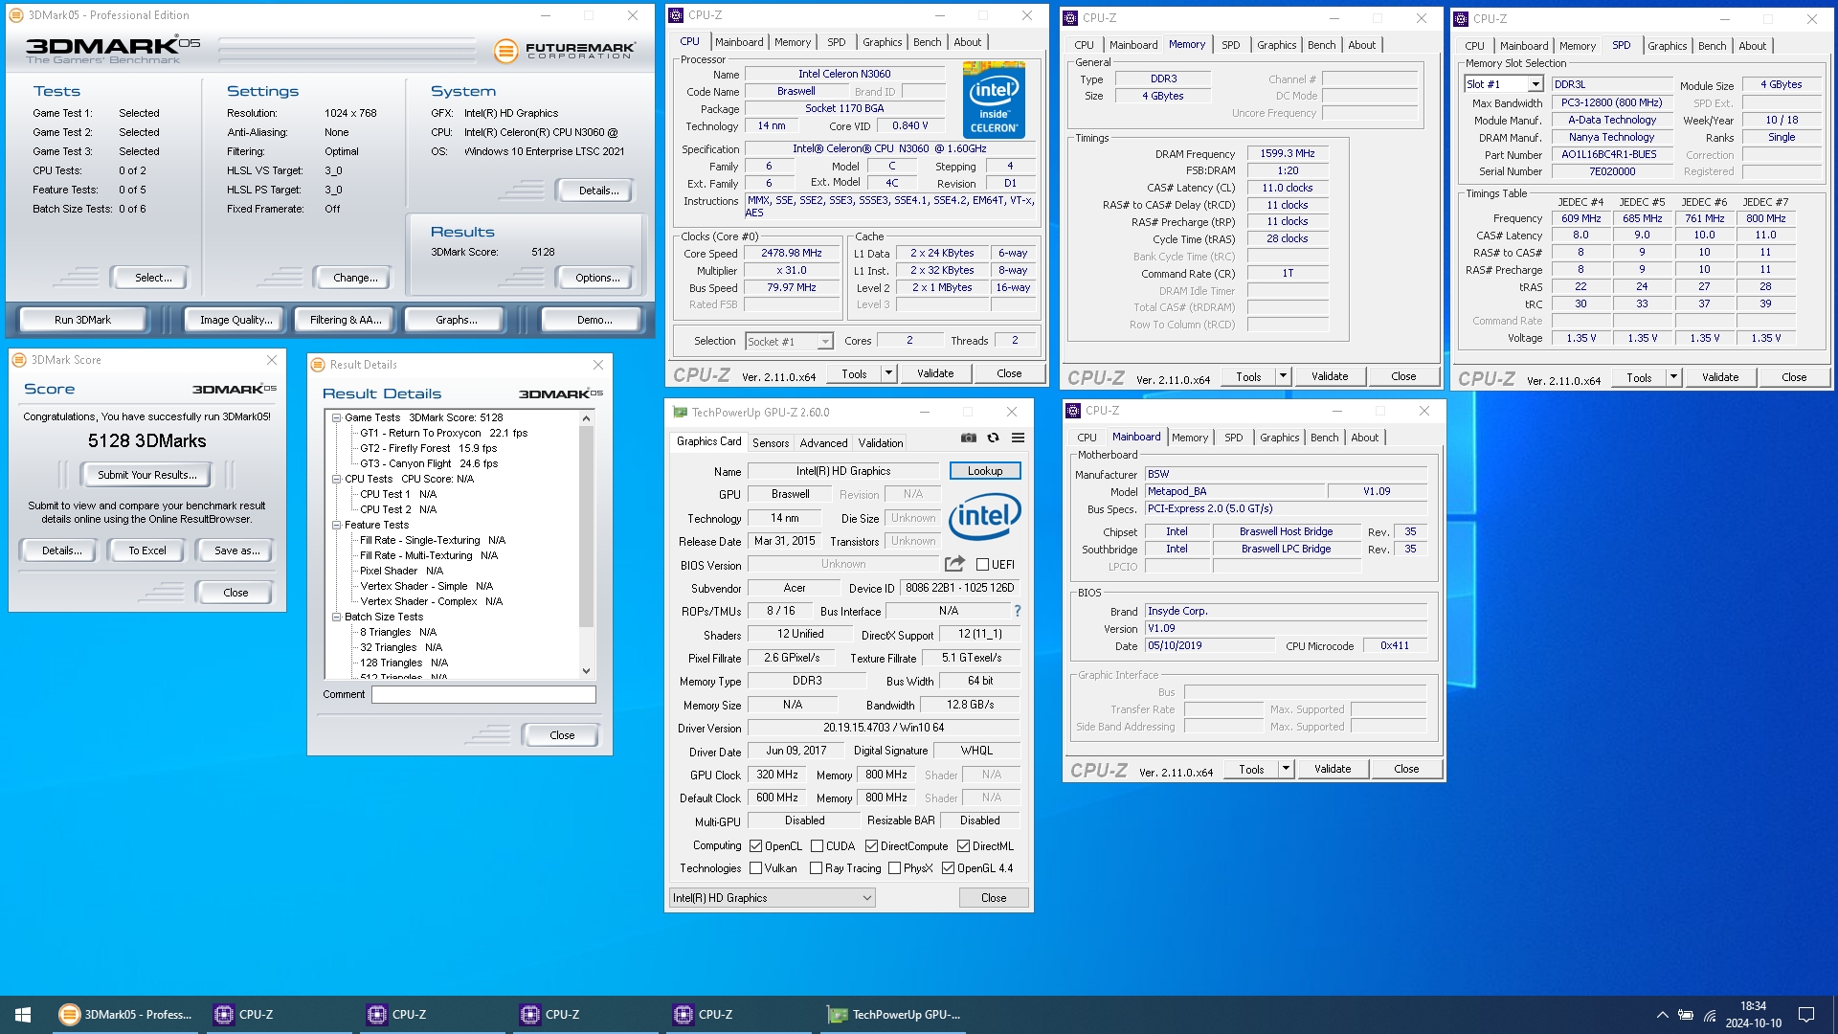Image resolution: width=1838 pixels, height=1034 pixels.
Task: Toggle the OpenCL checkbox
Action: point(755,846)
